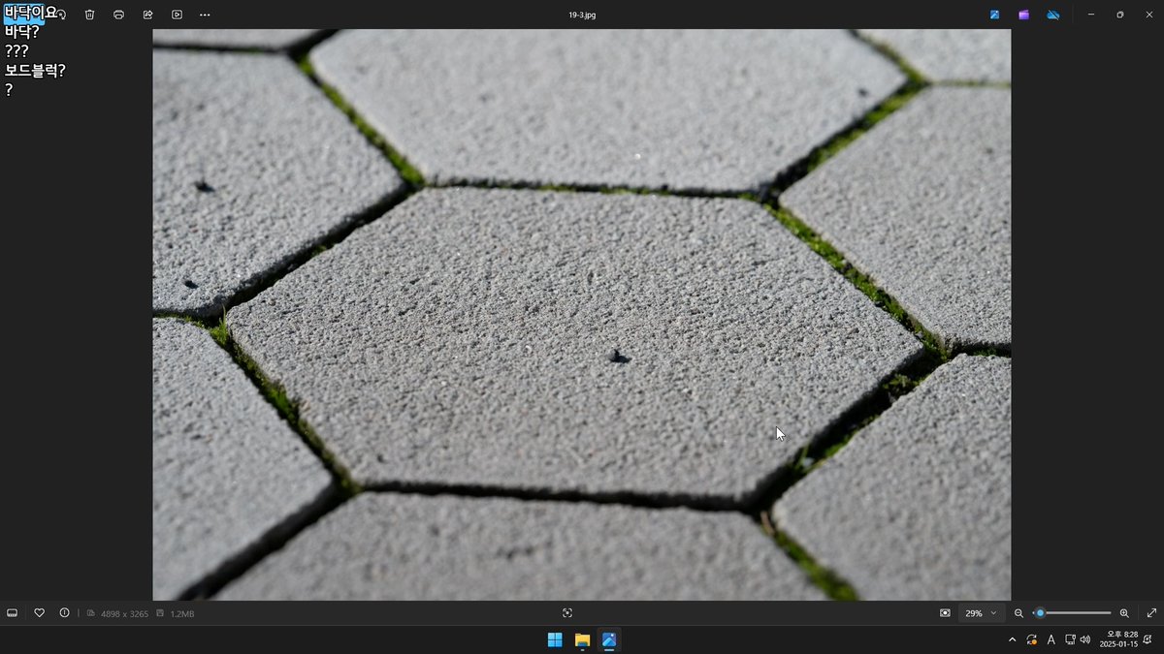Click the 4898 x 3265 dimensions text
This screenshot has height=654, width=1164.
[x=124, y=613]
